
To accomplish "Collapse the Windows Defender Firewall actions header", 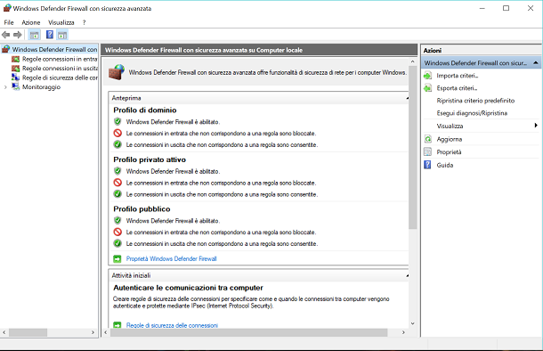I will click(536, 62).
